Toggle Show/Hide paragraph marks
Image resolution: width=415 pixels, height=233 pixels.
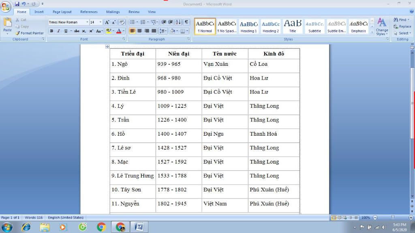186,22
